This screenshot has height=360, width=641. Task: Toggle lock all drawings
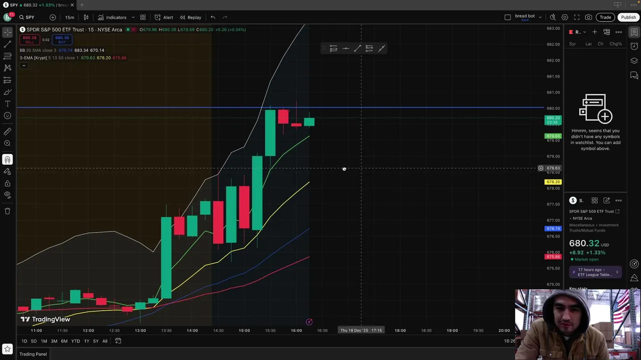click(8, 183)
